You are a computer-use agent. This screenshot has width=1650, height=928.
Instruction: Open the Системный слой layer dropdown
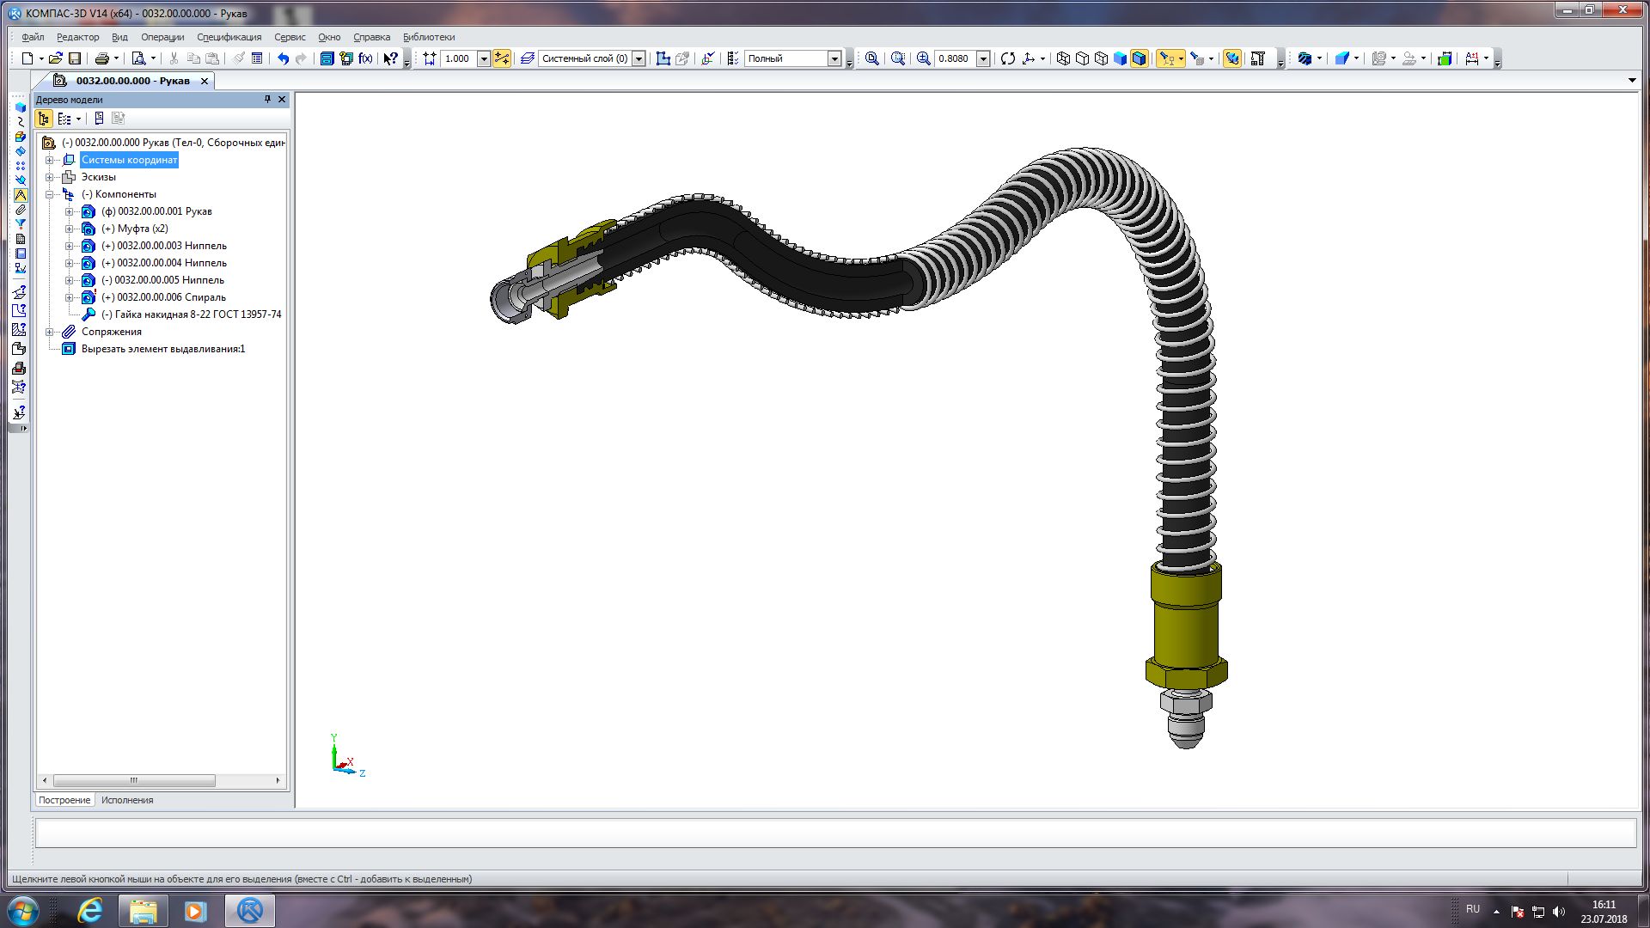point(639,58)
